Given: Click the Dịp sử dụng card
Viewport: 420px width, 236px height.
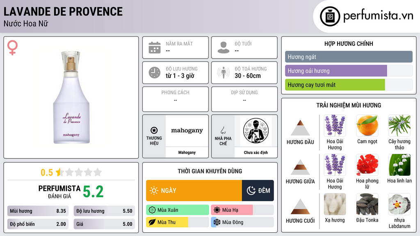Looking at the screenshot, I should click(x=244, y=99).
